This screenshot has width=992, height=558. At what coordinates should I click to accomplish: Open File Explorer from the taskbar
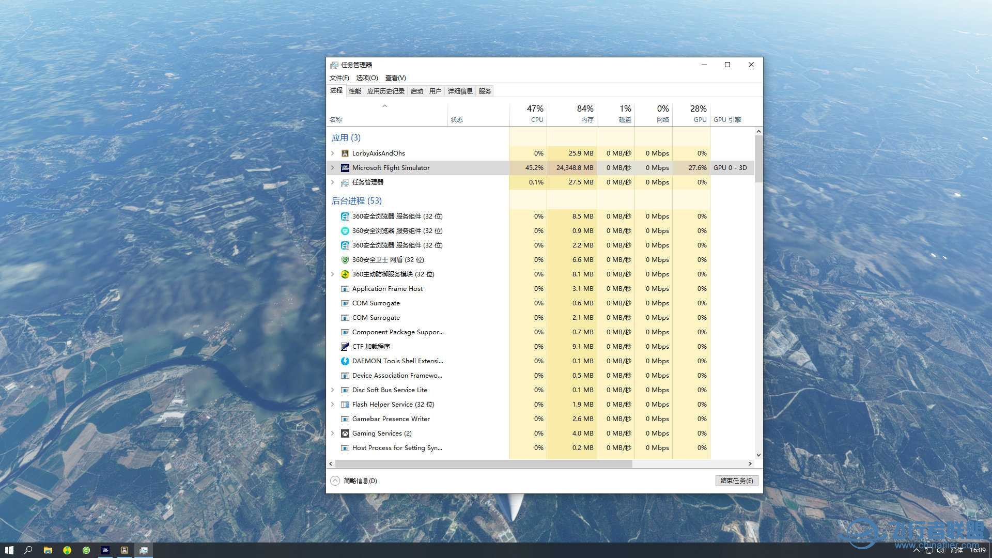(x=48, y=550)
